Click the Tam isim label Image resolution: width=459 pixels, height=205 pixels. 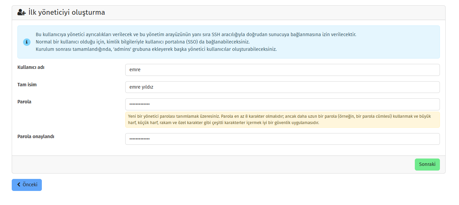(x=27, y=85)
